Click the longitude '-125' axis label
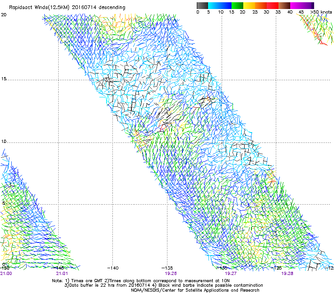This screenshot has width=334, height=293. [x=276, y=268]
